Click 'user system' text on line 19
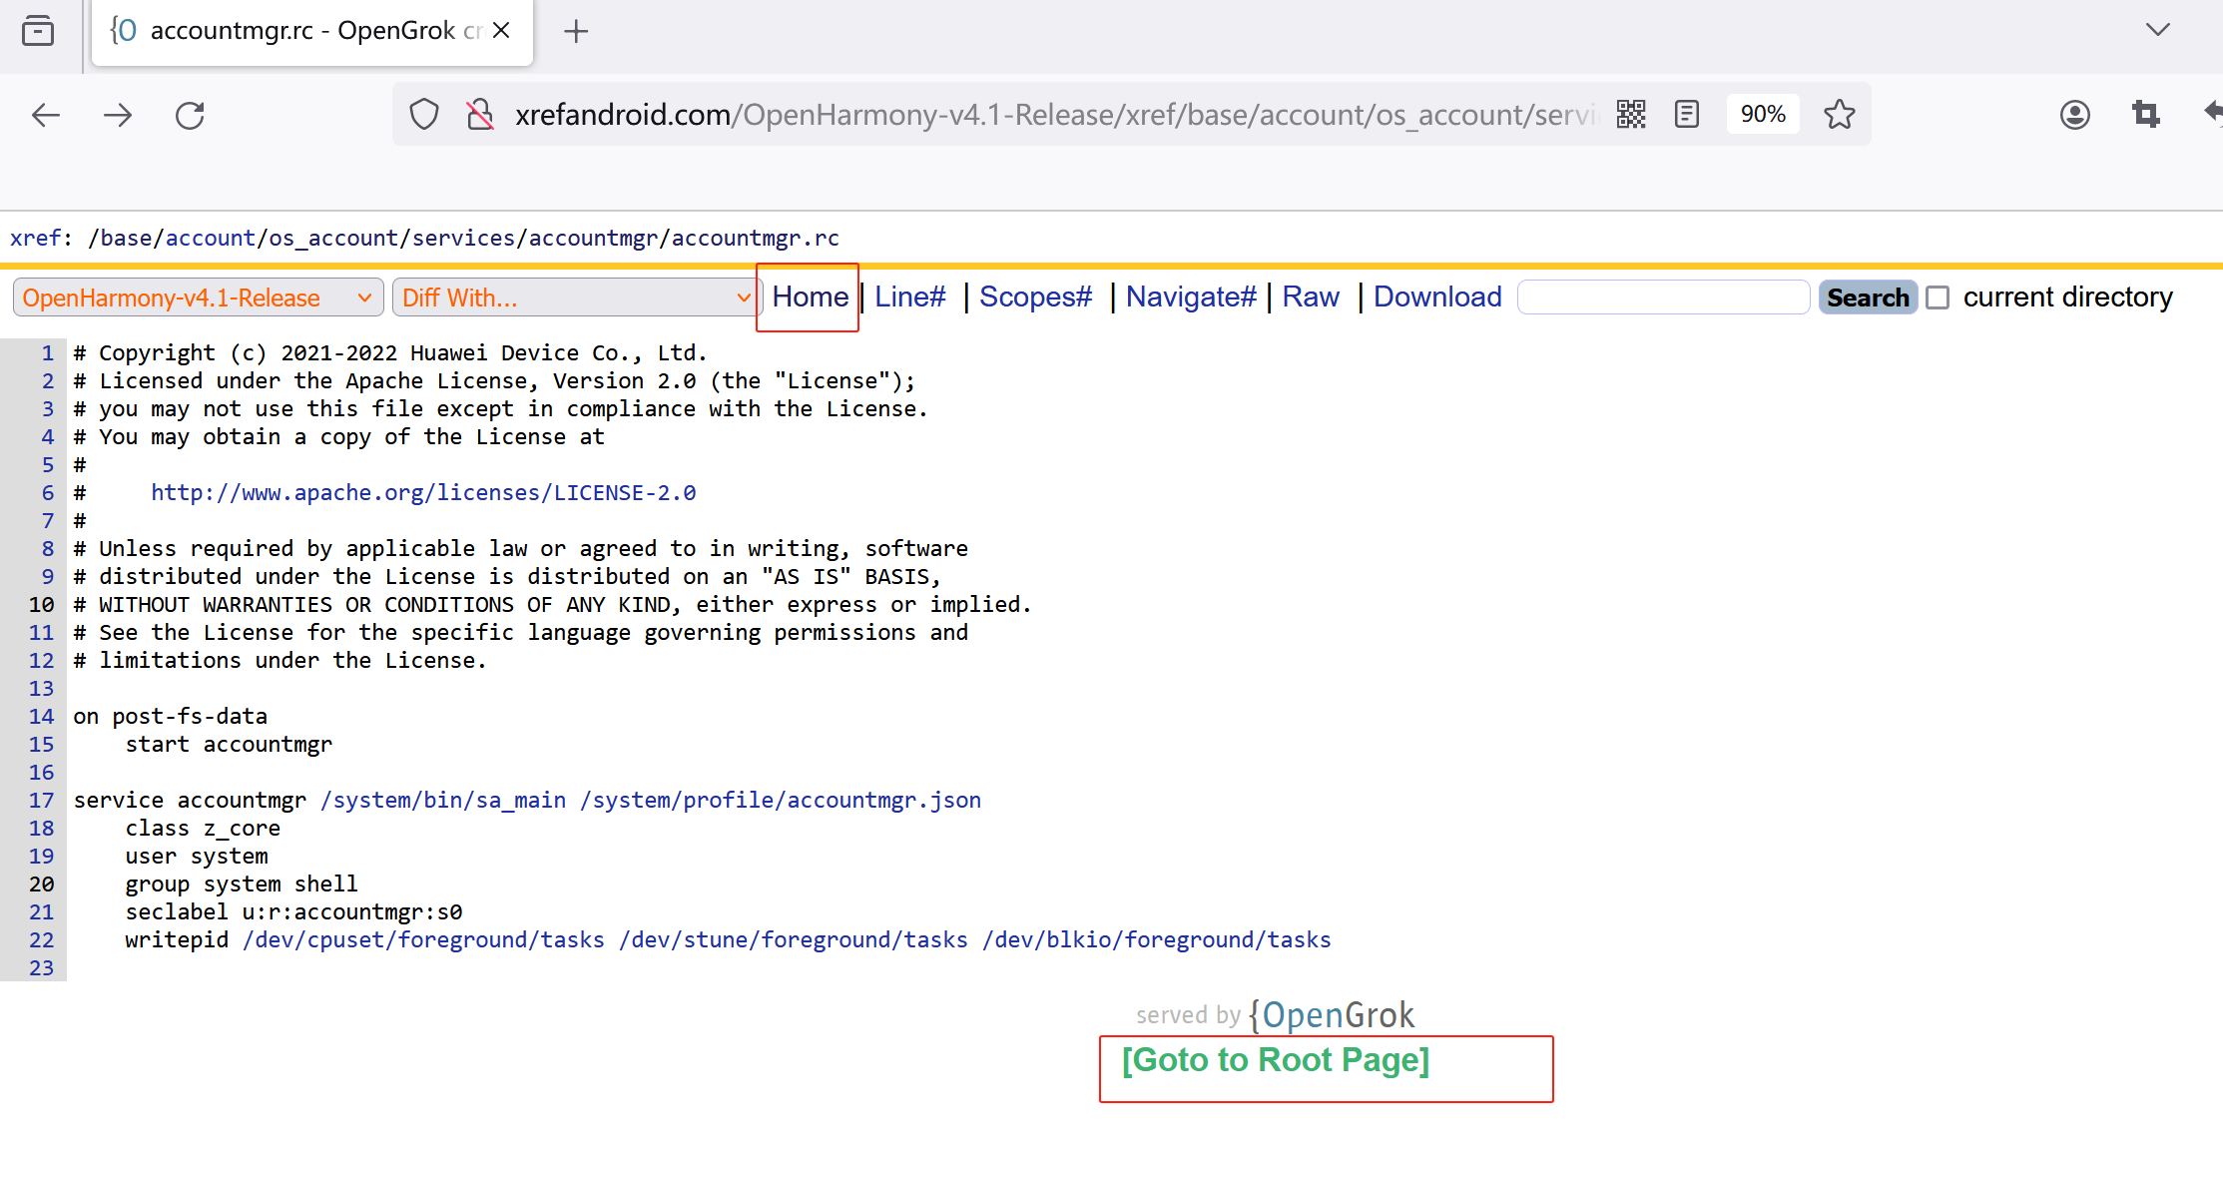This screenshot has width=2223, height=1181. pos(197,856)
